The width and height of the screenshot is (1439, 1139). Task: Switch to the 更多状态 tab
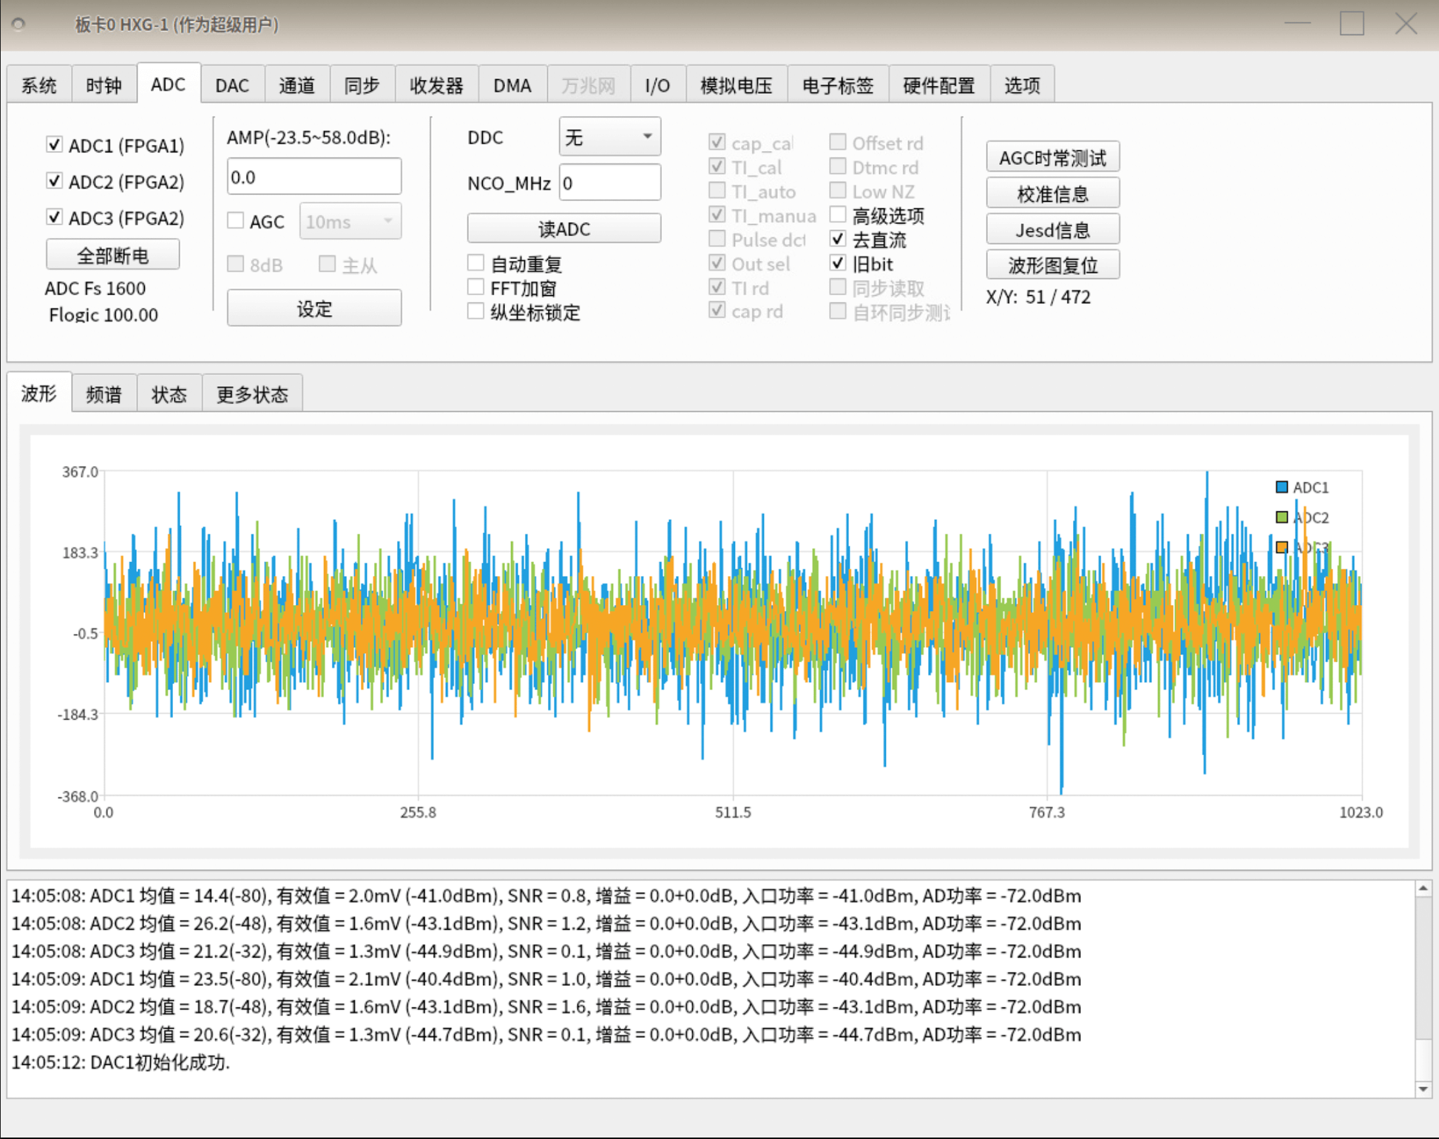(x=252, y=393)
